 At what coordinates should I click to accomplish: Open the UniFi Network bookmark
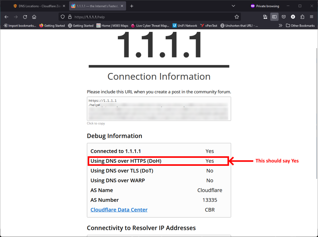(185, 26)
